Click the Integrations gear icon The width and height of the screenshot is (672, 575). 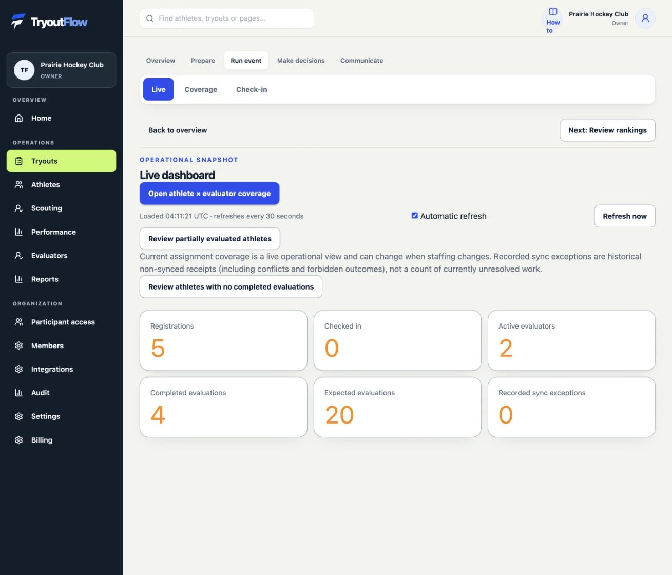tap(19, 370)
